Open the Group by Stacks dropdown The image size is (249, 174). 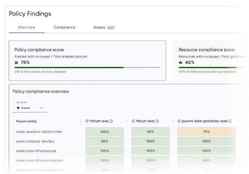click(x=30, y=108)
